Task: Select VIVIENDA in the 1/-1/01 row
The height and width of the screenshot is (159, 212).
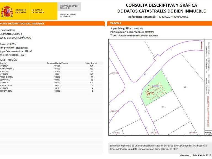Action: (x=4, y=66)
